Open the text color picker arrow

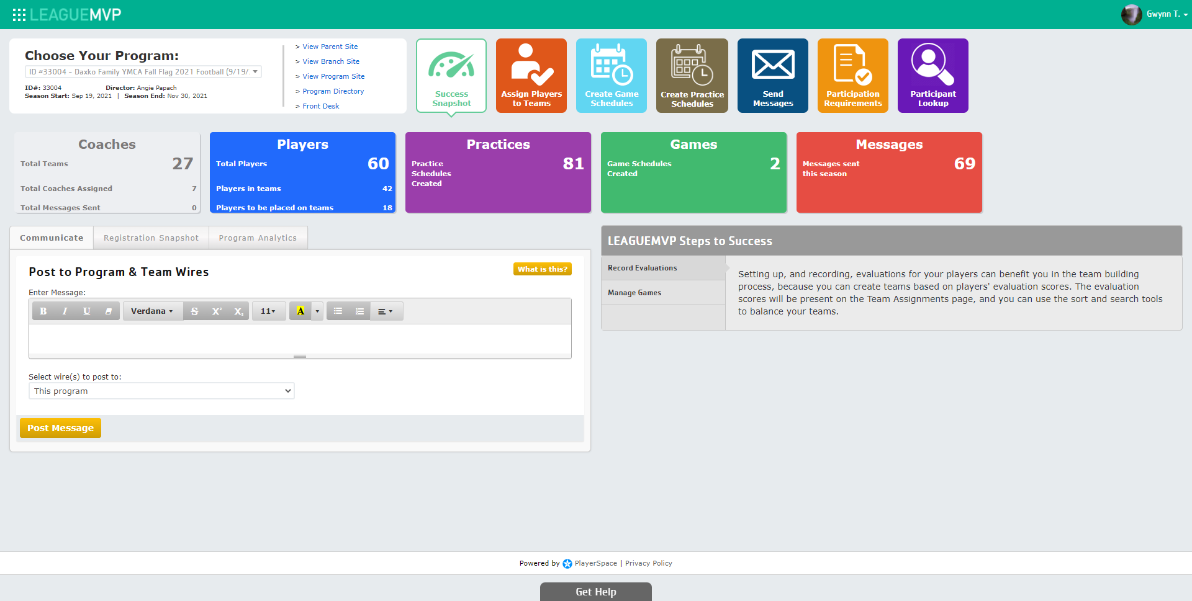(317, 311)
